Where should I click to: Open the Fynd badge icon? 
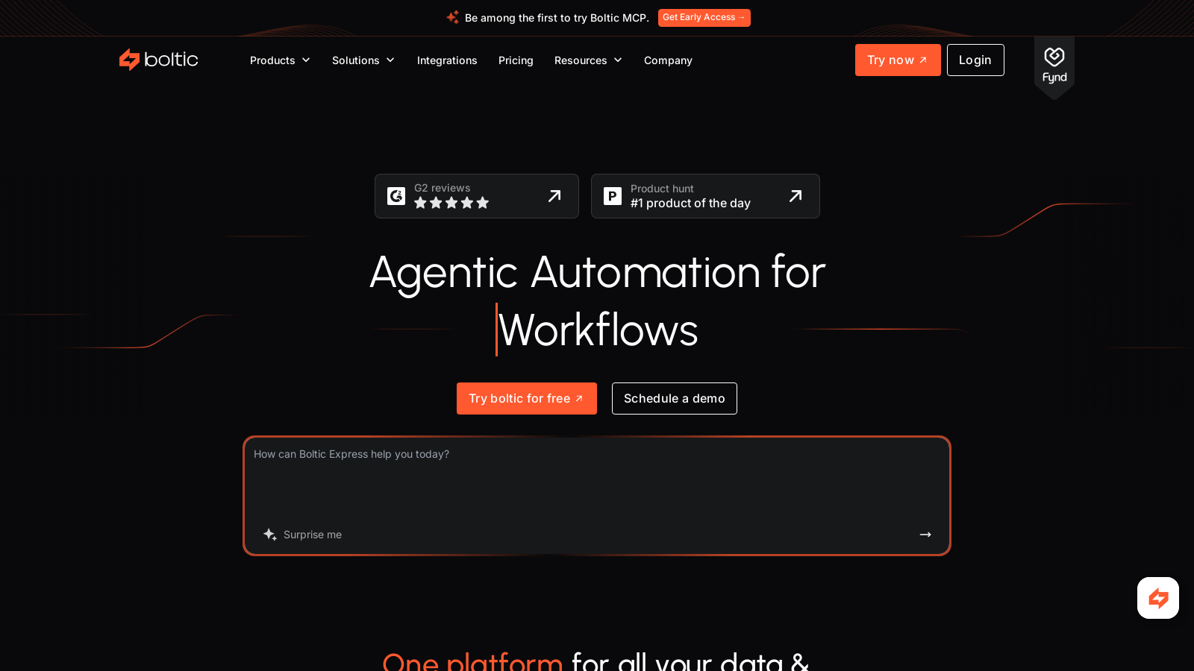(x=1054, y=66)
